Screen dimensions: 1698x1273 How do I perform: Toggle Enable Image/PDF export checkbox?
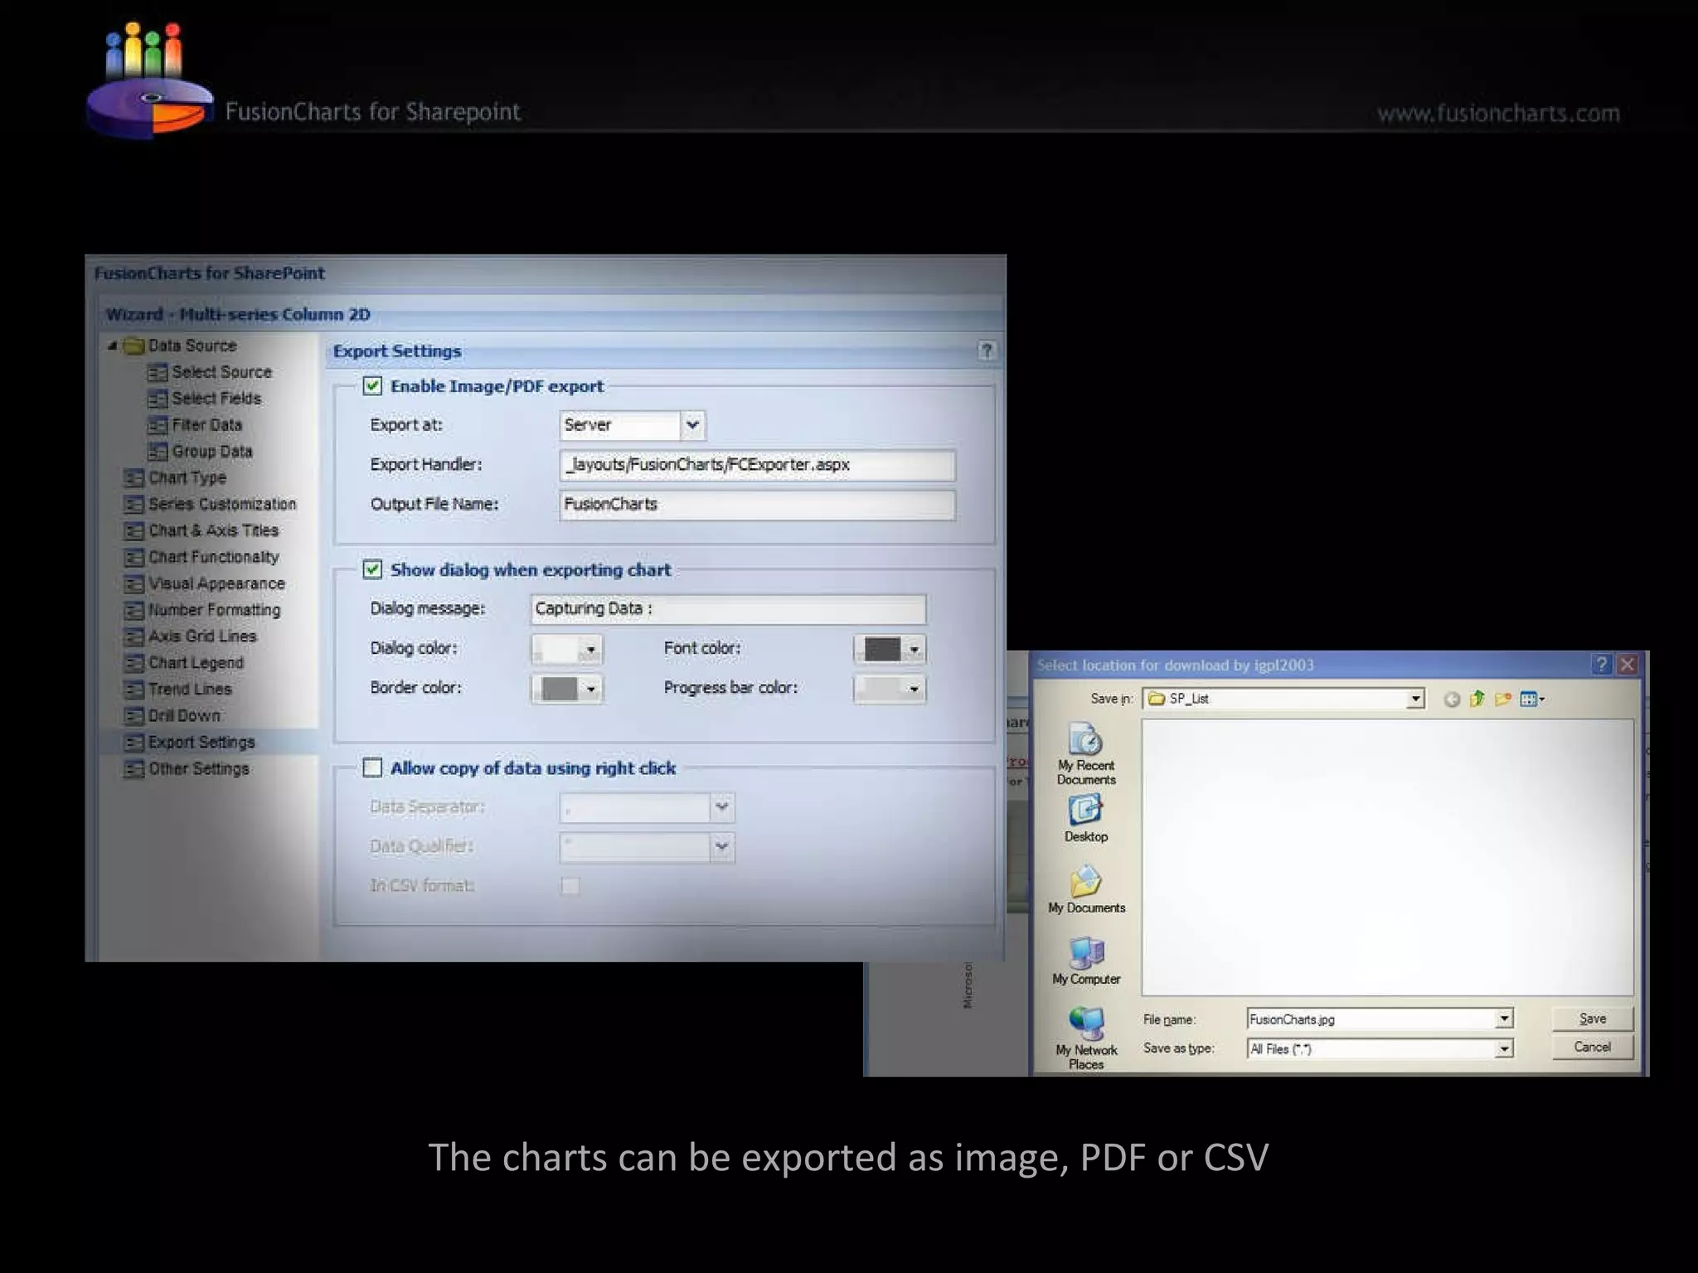(x=372, y=386)
